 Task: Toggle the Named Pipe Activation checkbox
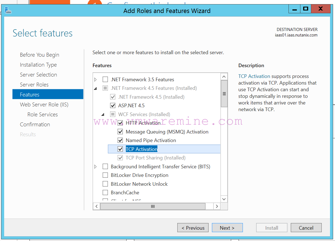click(x=120, y=140)
